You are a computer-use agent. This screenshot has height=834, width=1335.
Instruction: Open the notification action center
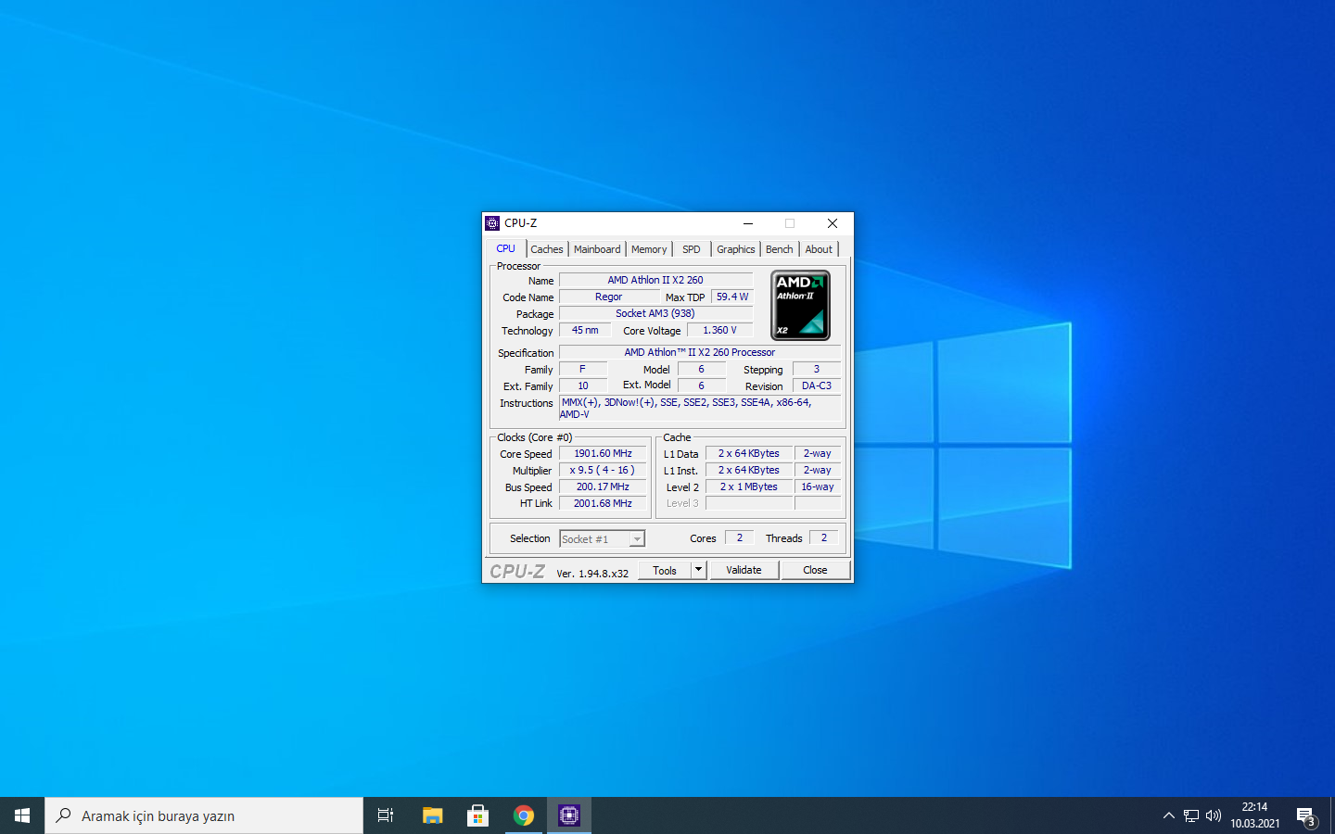(1305, 816)
